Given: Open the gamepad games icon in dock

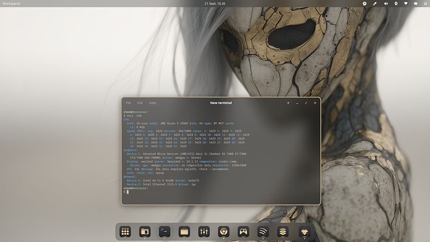Looking at the screenshot, I should click(244, 232).
